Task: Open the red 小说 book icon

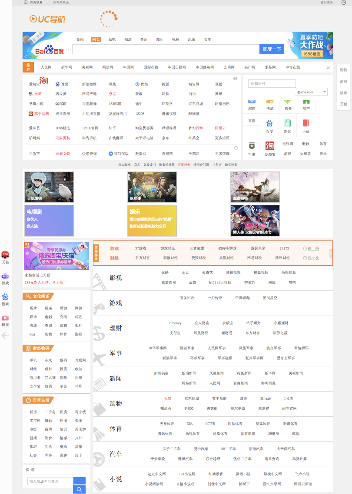Action: 306,123
